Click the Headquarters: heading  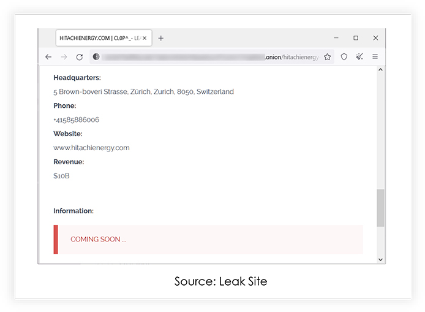77,78
